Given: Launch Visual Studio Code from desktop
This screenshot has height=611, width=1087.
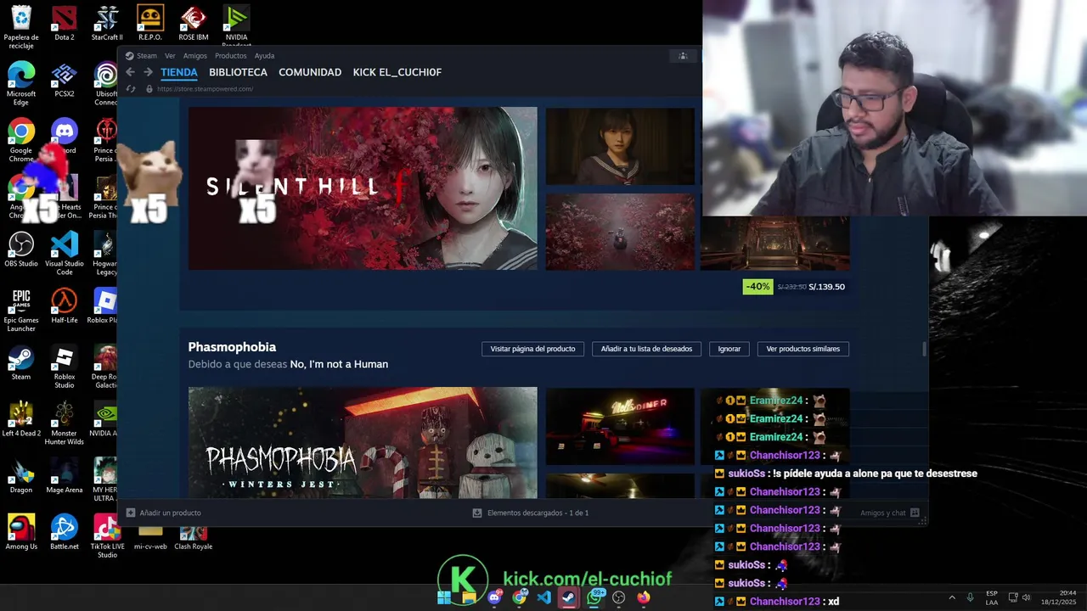Looking at the screenshot, I should [65, 254].
